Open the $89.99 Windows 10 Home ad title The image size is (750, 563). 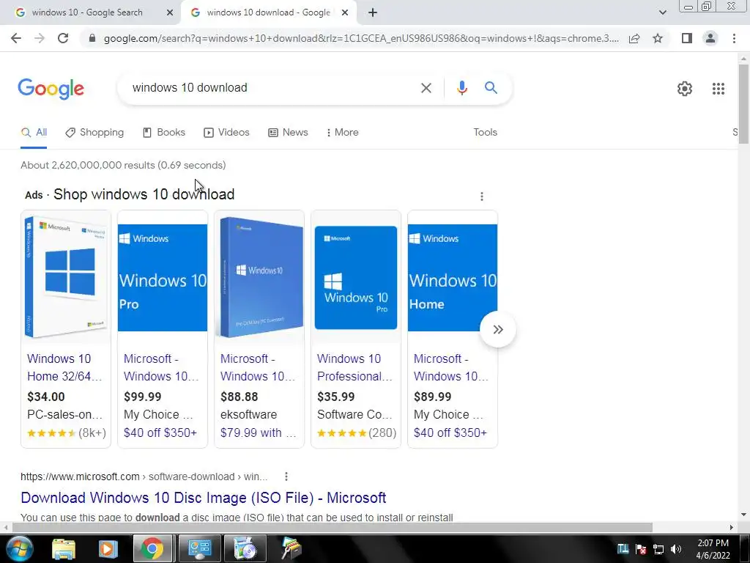pyautogui.click(x=451, y=368)
